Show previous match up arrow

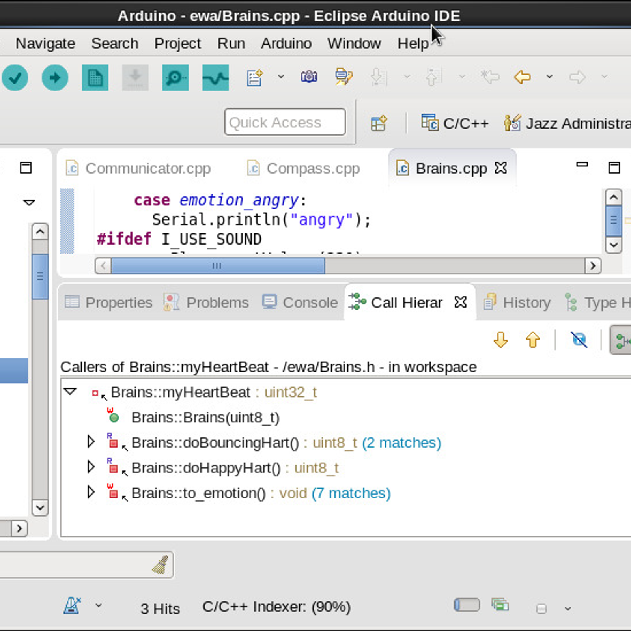(x=533, y=340)
